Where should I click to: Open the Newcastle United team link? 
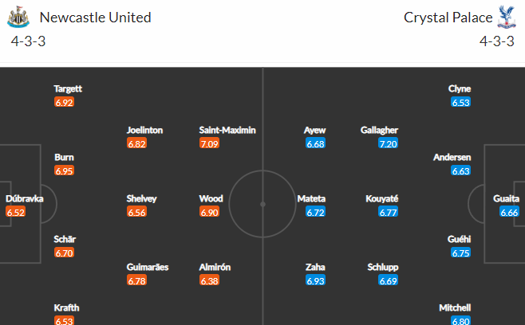click(95, 18)
